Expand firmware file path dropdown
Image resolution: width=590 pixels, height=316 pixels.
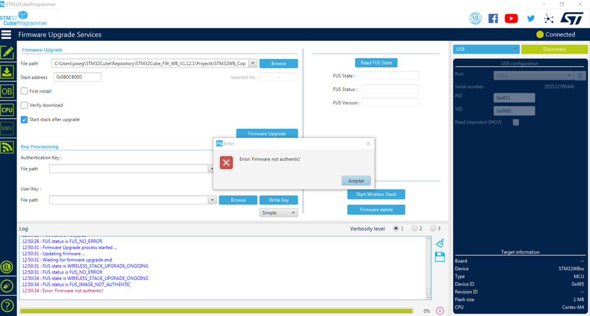pos(253,64)
